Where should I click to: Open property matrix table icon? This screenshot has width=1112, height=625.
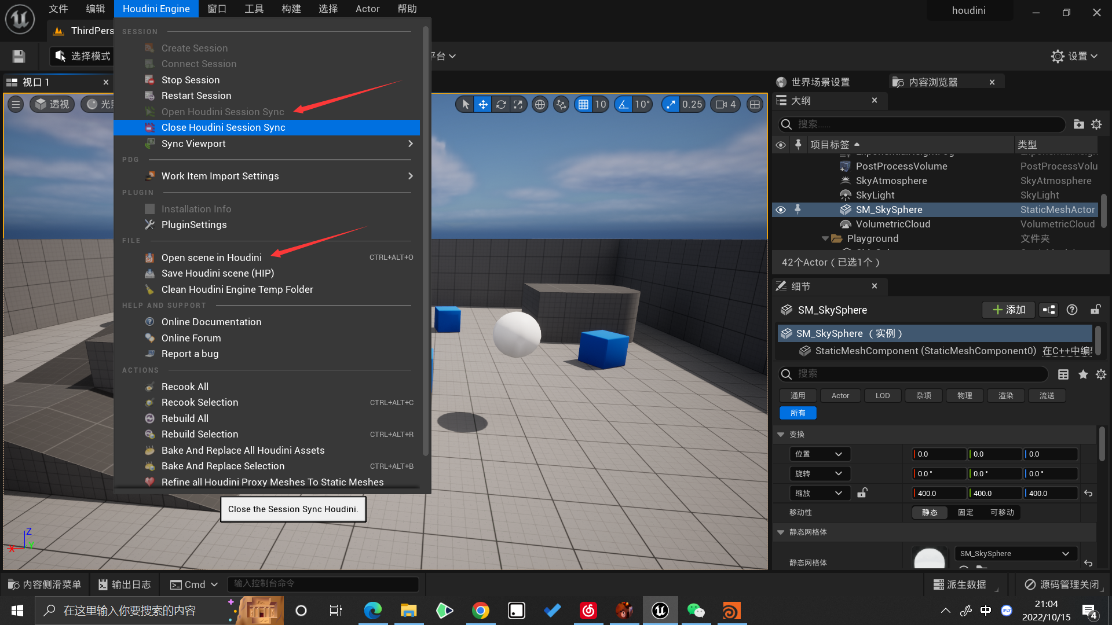point(1063,374)
